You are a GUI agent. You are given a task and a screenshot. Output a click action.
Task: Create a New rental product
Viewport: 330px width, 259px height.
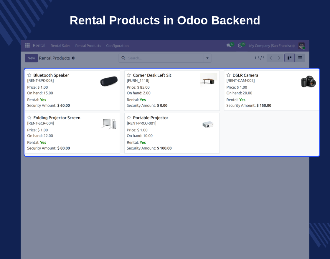31,58
